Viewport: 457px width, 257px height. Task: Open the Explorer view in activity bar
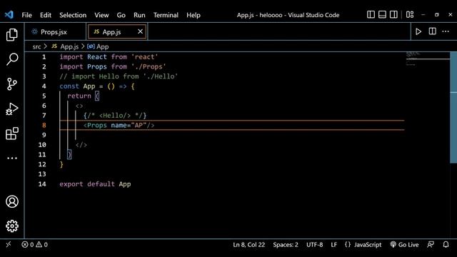(12, 35)
